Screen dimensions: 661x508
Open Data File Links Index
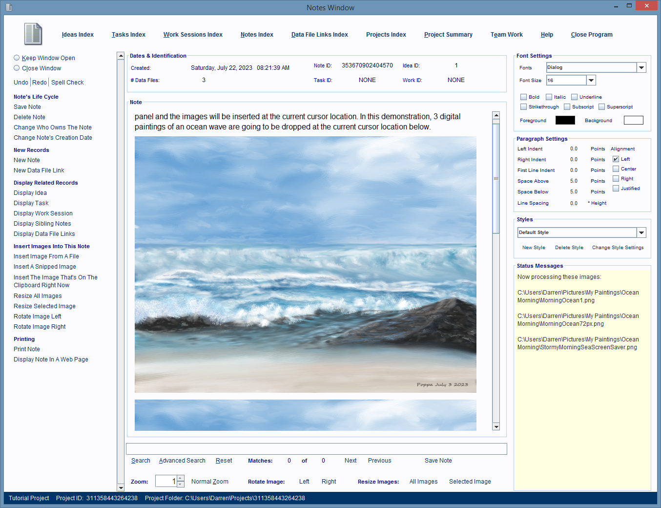pyautogui.click(x=320, y=35)
